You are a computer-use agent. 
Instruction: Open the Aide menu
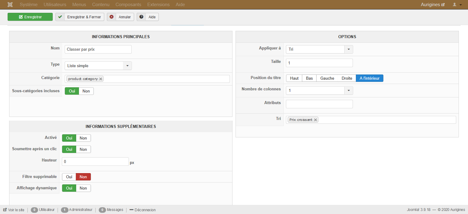(180, 5)
